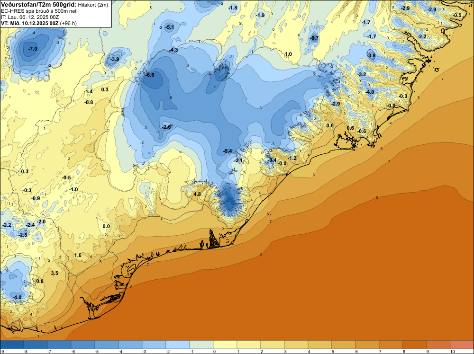Select the '-0.8' temperature value
This screenshot has width=474, height=354.
coord(89,102)
